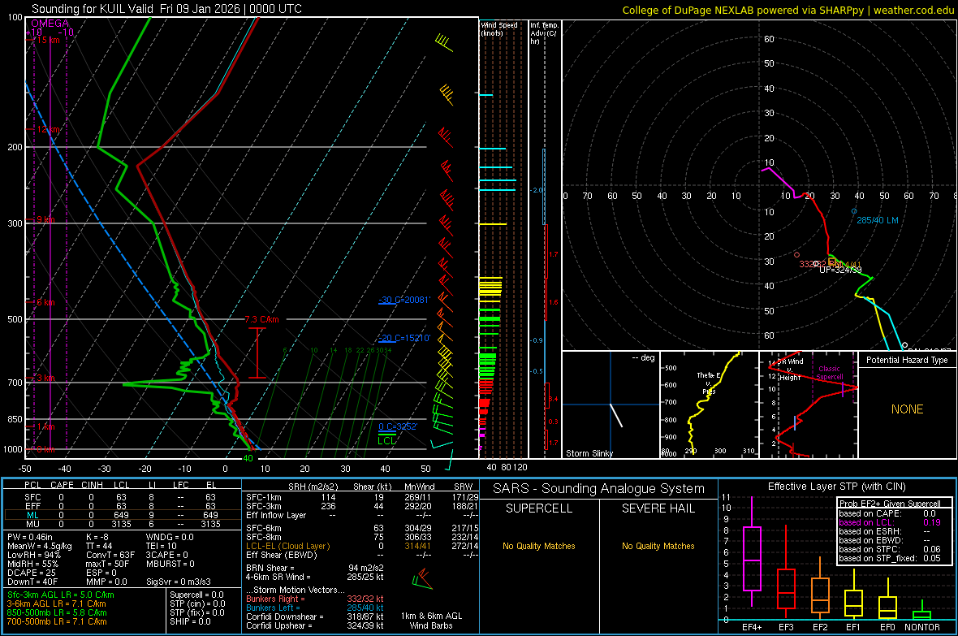This screenshot has width=958, height=636.
Task: Click the Supercell = 0.0 index
Action: click(196, 595)
